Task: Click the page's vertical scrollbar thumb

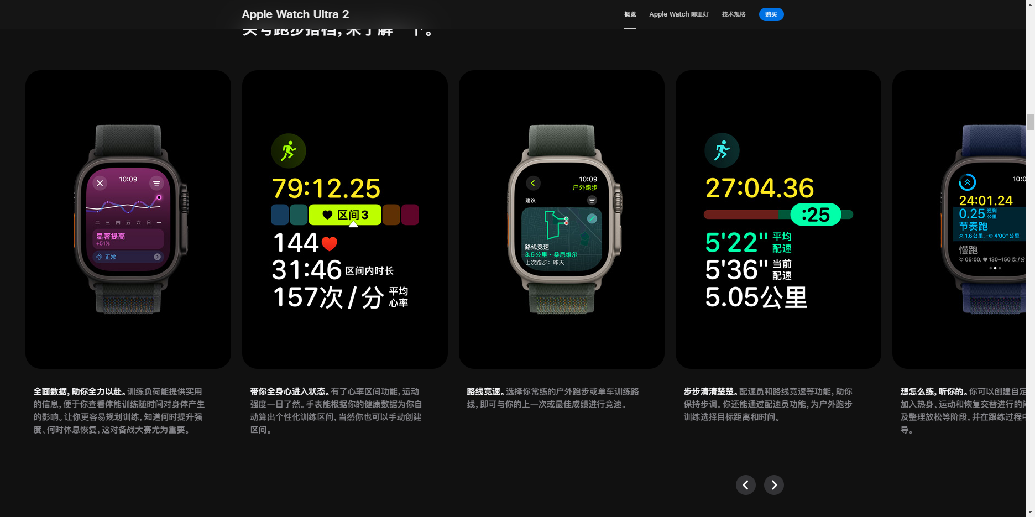Action: click(1030, 122)
